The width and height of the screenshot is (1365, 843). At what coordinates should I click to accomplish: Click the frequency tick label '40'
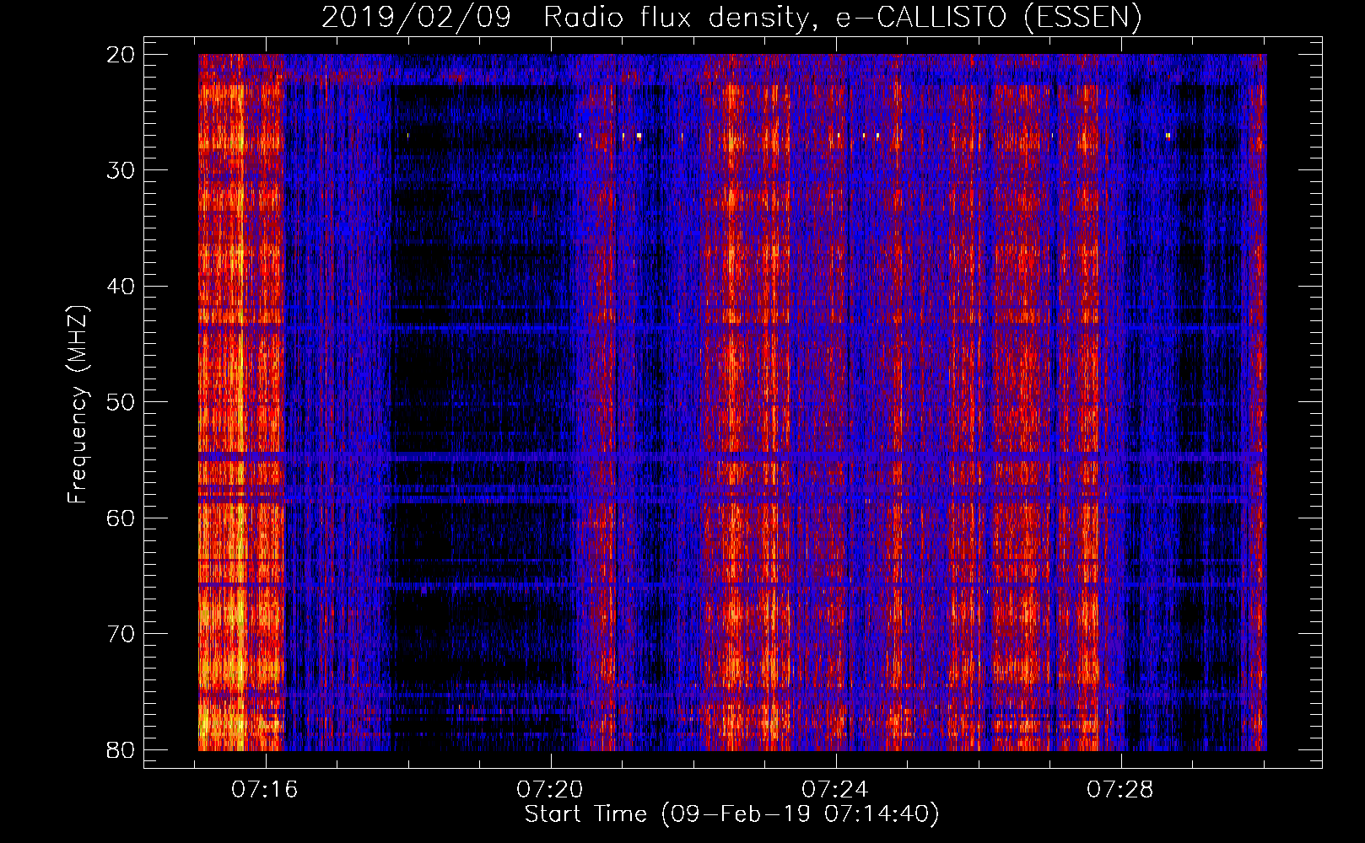[x=121, y=287]
